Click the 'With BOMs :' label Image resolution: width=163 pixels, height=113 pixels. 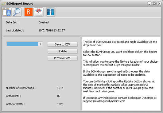14,96
